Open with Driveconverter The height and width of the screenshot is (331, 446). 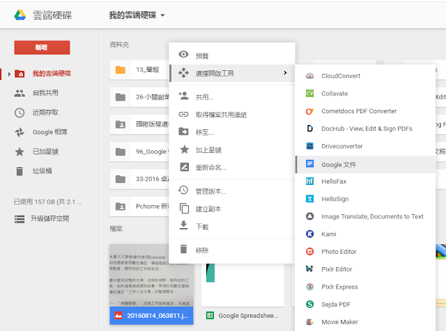pyautogui.click(x=365, y=146)
